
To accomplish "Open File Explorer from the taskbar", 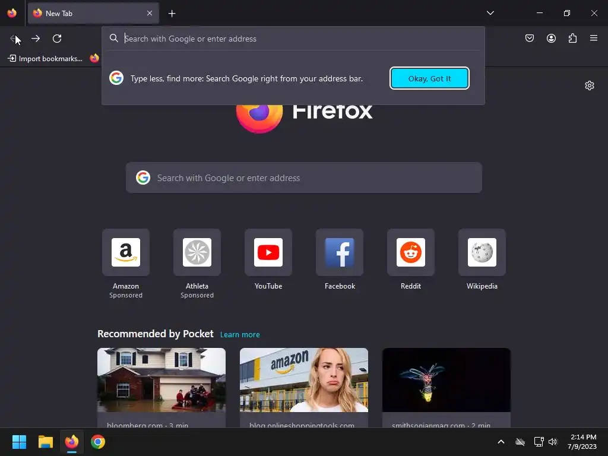I will click(x=45, y=442).
